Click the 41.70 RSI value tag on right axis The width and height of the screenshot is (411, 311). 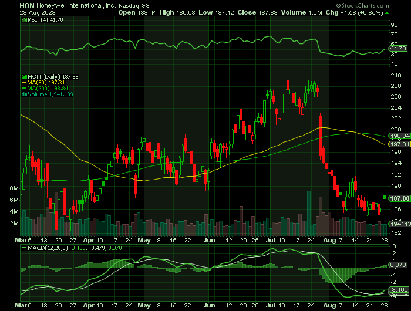(398, 49)
